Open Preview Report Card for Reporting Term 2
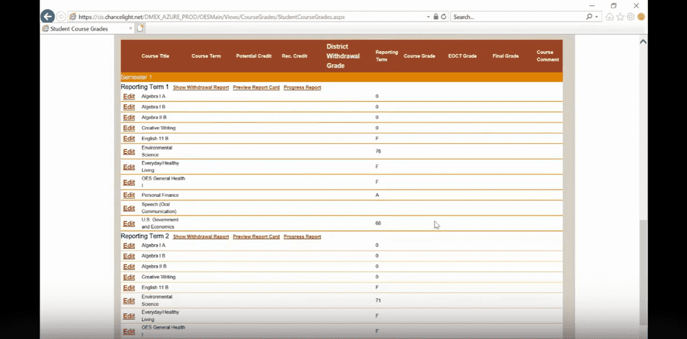 click(256, 237)
